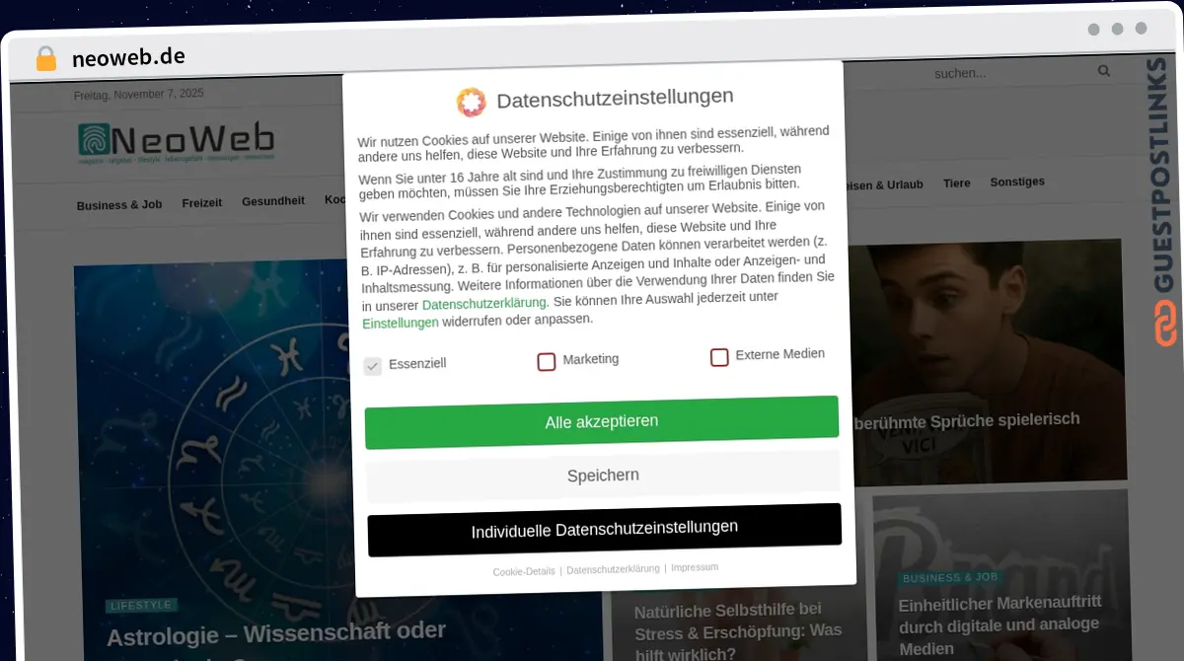The width and height of the screenshot is (1184, 661).
Task: Accept all cookies with Alle akzeptieren
Action: click(602, 422)
